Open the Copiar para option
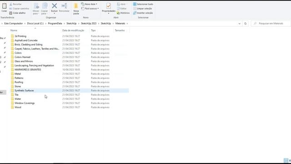291x164 pixels. [45, 9]
